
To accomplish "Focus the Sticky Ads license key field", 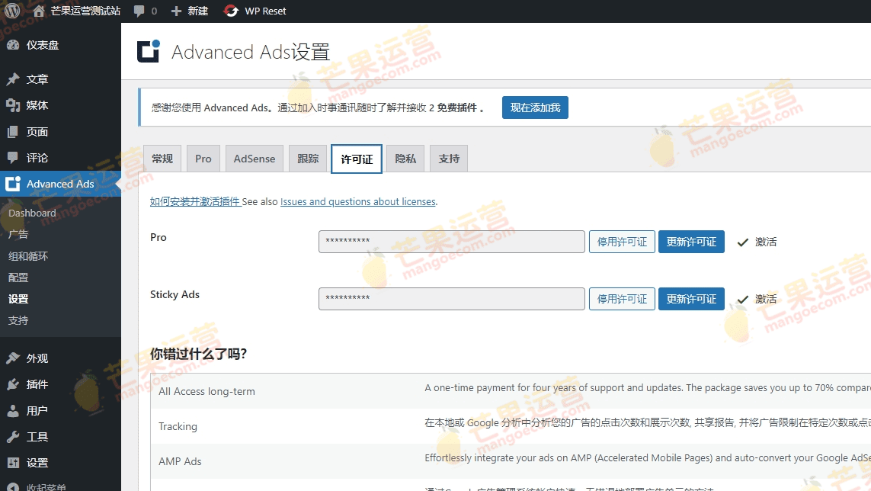I will (452, 299).
